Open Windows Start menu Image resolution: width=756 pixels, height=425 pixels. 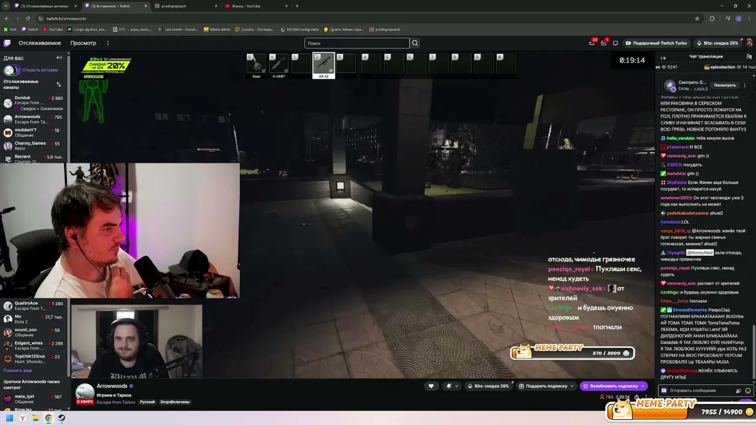point(9,419)
